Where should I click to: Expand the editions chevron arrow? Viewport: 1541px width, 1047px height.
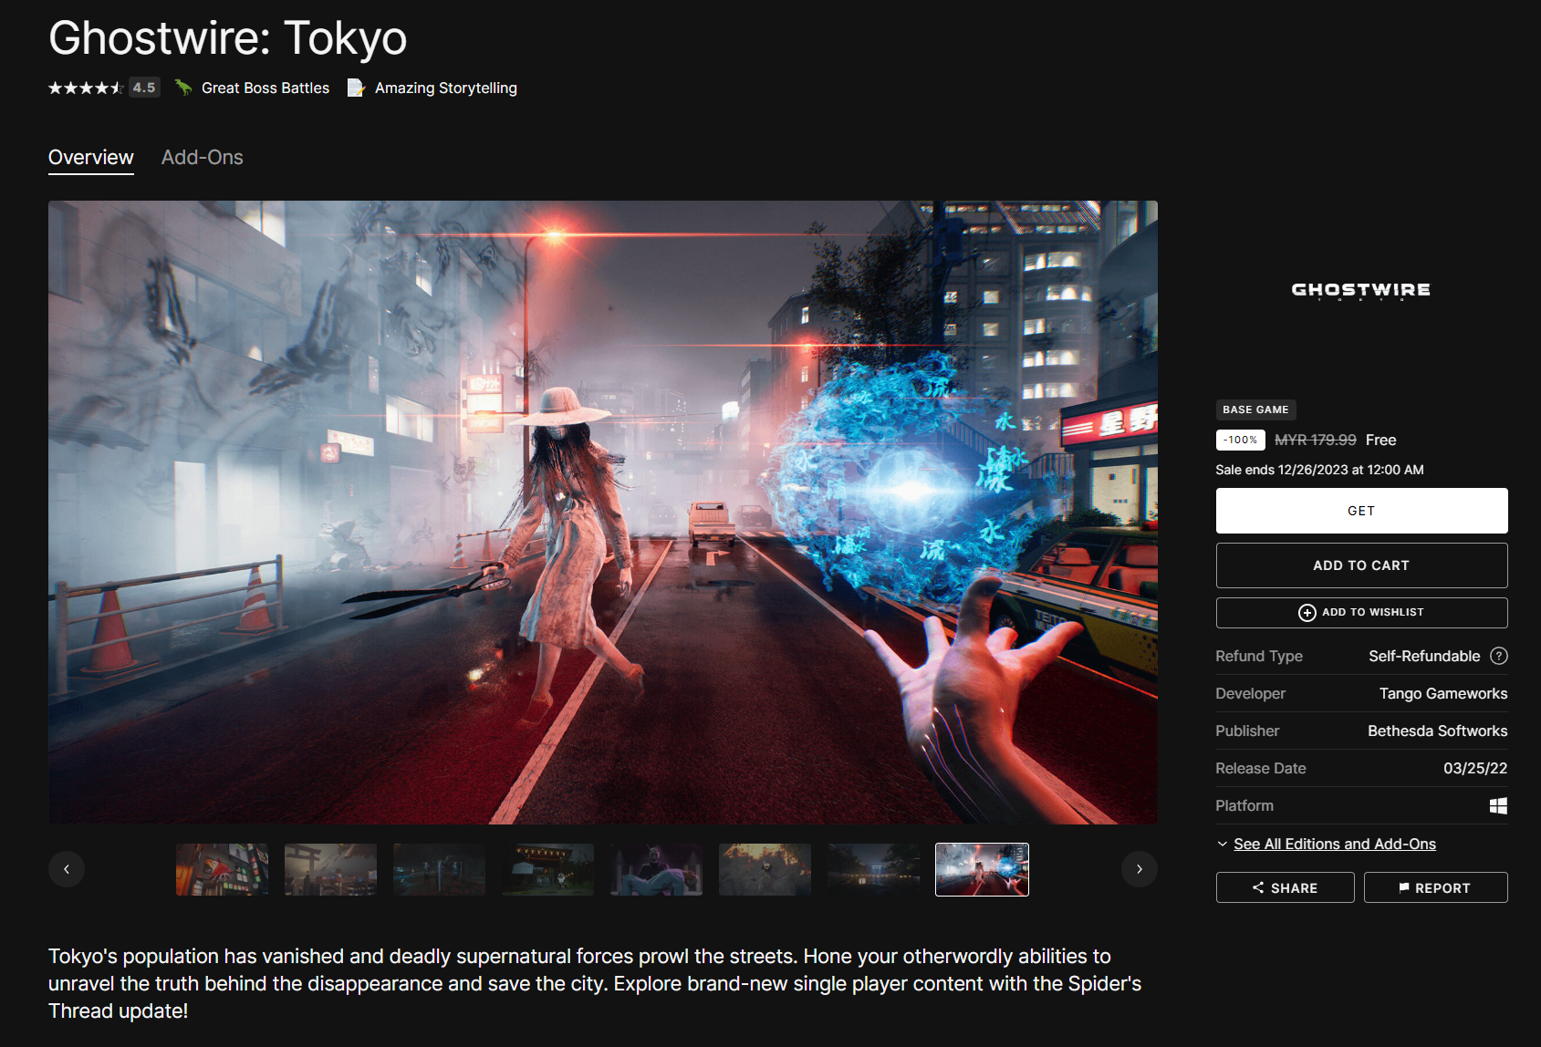pos(1223,845)
